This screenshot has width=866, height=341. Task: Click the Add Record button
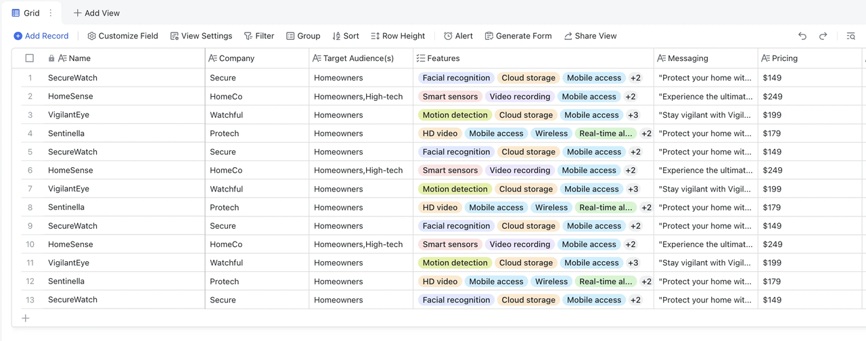click(41, 36)
